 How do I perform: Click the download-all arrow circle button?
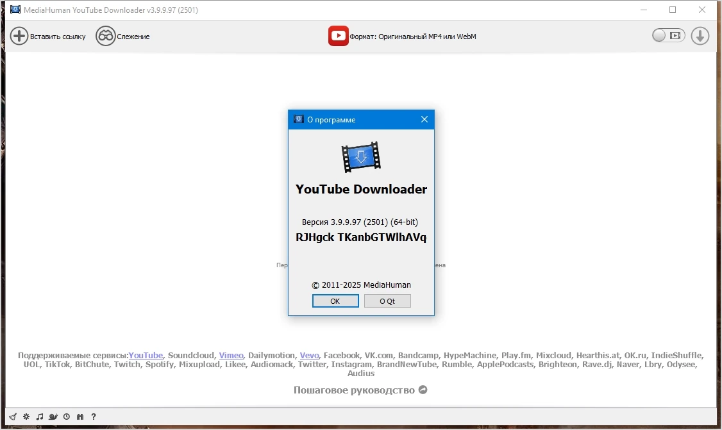click(x=700, y=36)
